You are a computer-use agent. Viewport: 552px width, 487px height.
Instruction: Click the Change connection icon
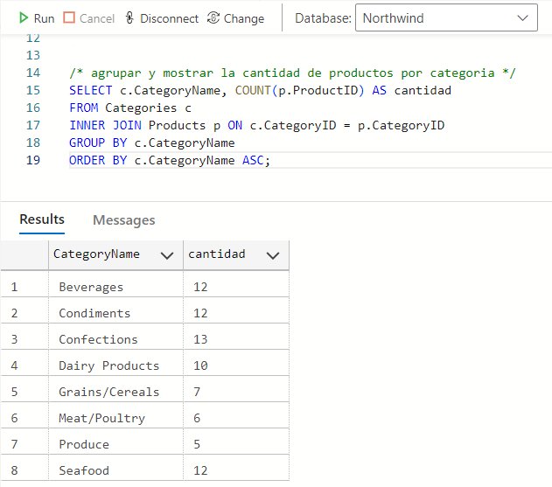[213, 18]
